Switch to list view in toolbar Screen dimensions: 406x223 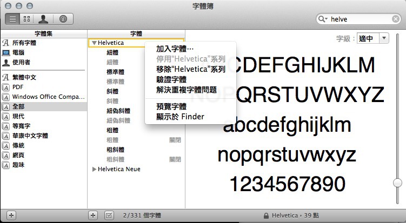tap(13, 19)
